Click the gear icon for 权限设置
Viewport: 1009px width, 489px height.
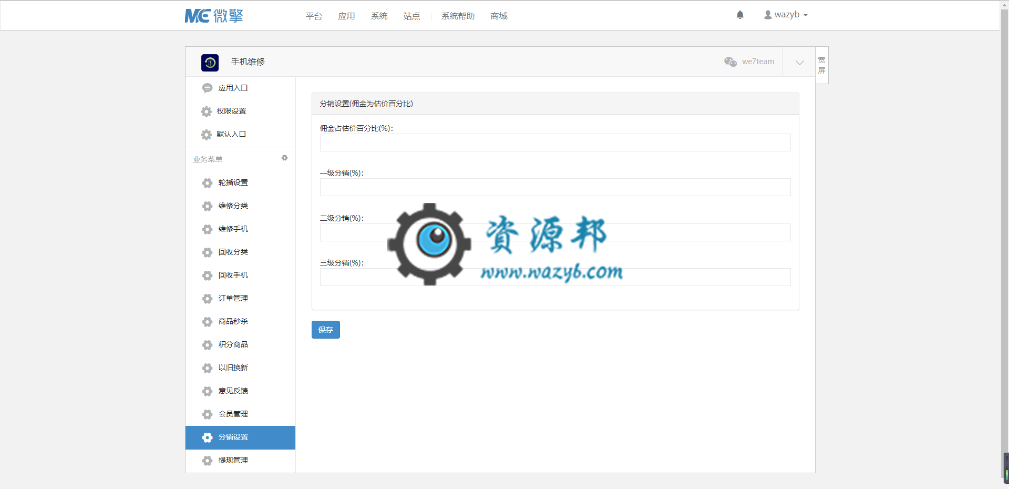coord(207,111)
